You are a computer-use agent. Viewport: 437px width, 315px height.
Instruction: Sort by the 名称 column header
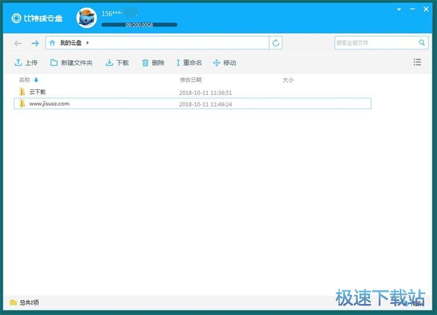coord(24,80)
